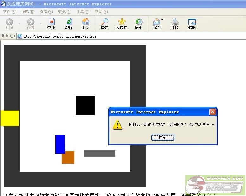This screenshot has width=246, height=196.
Task: Click the Back navigation arrow icon
Action: [x=9, y=22]
